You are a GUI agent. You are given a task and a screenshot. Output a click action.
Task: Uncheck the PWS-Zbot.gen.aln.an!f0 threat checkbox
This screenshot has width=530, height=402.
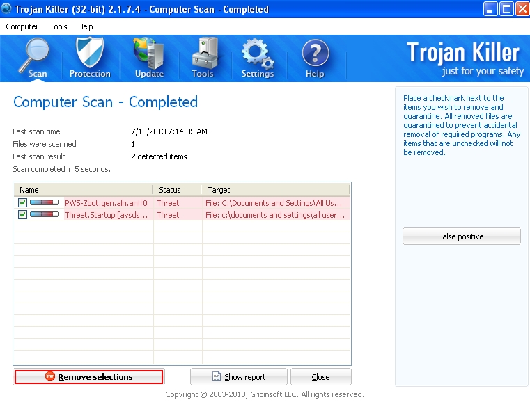[x=23, y=203]
